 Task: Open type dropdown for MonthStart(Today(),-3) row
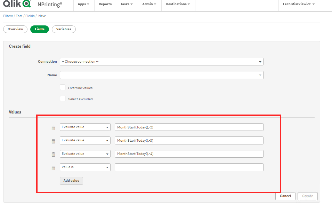(x=85, y=141)
